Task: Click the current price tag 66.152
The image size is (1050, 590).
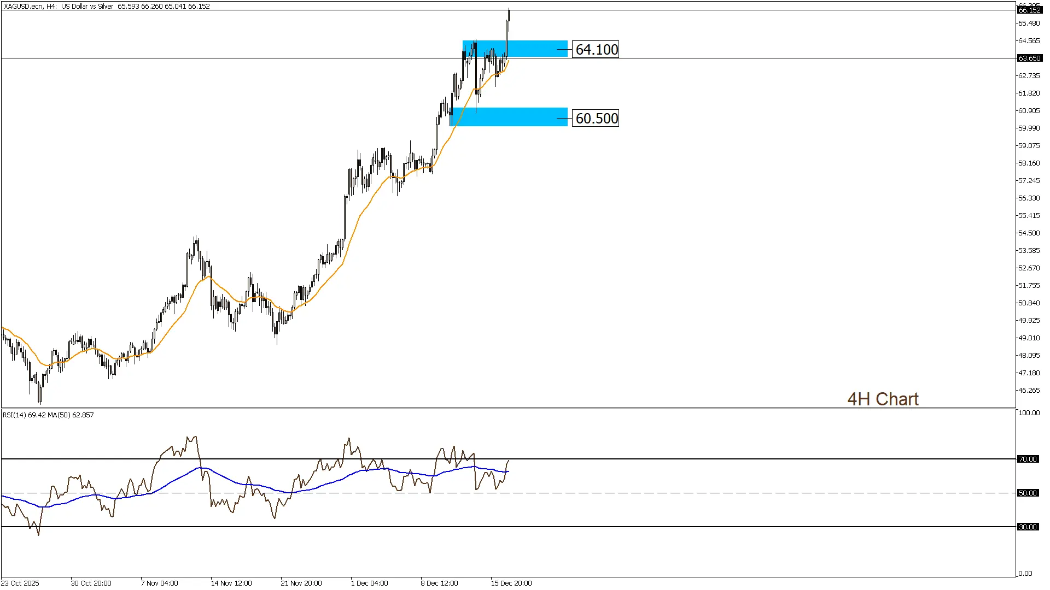Action: pyautogui.click(x=1029, y=10)
